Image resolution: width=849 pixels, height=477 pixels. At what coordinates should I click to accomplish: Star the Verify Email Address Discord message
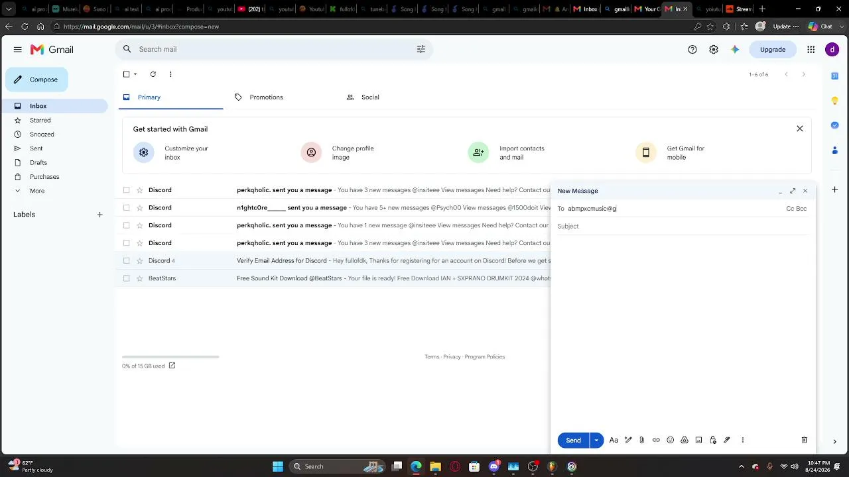coord(140,261)
